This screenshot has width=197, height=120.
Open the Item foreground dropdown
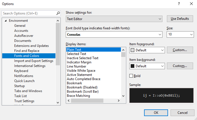click(x=147, y=50)
